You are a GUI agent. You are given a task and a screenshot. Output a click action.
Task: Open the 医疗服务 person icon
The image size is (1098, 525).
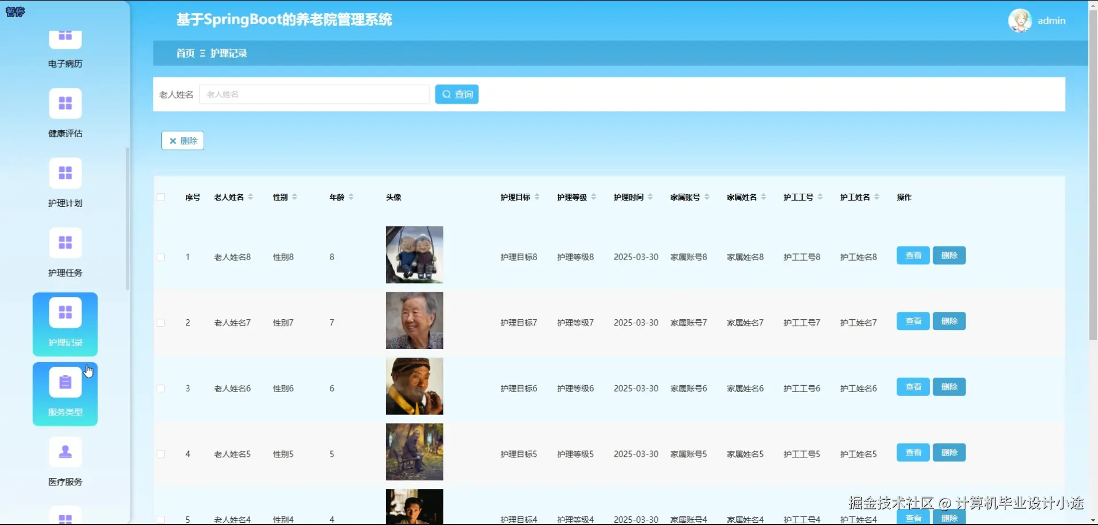(65, 452)
